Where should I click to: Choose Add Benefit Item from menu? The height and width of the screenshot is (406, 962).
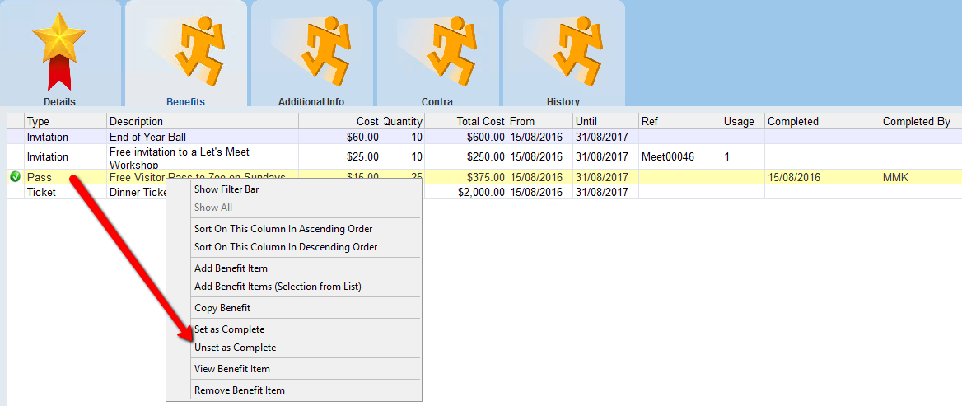coord(231,268)
